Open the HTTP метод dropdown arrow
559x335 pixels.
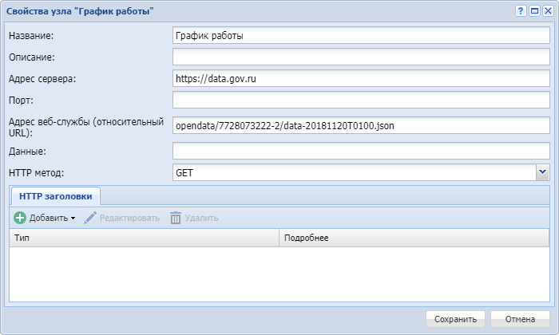coord(542,171)
